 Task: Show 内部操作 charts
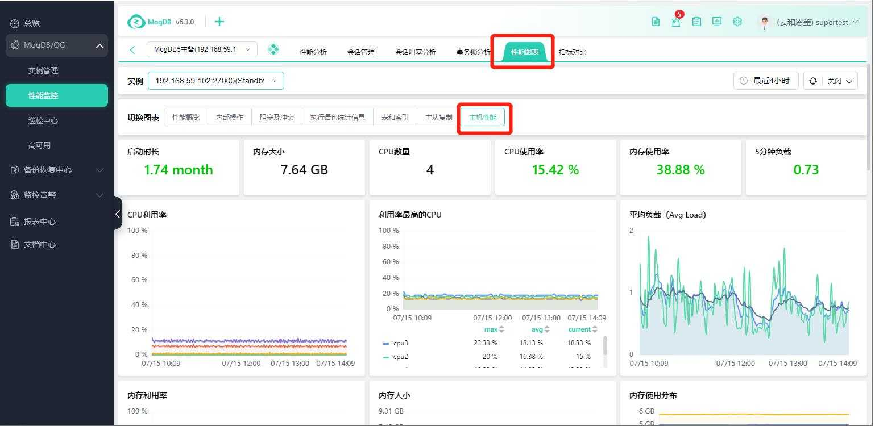230,118
